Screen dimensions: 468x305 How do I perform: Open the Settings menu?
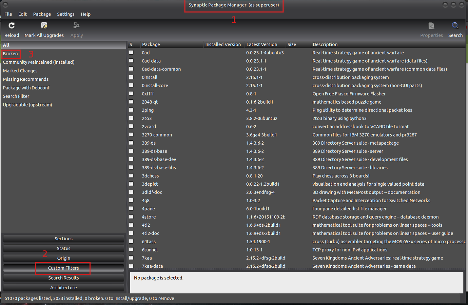[66, 14]
